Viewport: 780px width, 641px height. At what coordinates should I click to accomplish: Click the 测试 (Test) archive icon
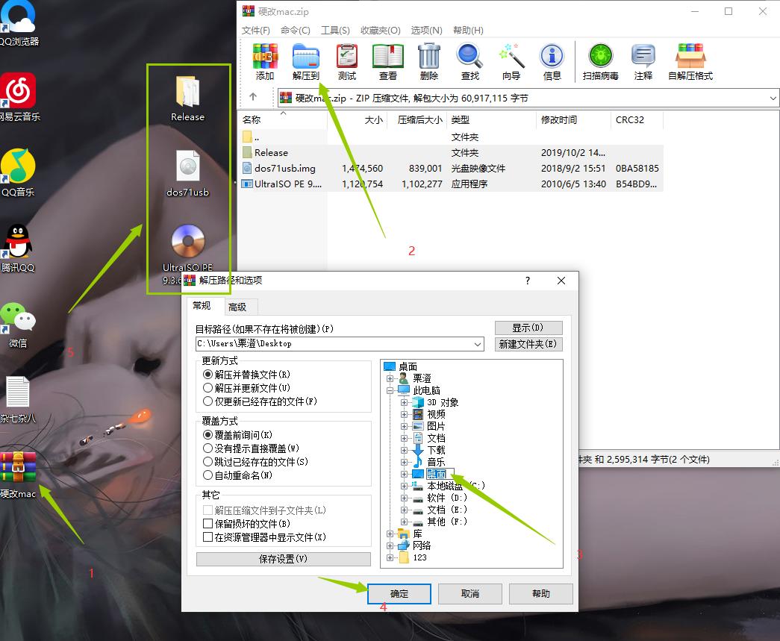(346, 60)
